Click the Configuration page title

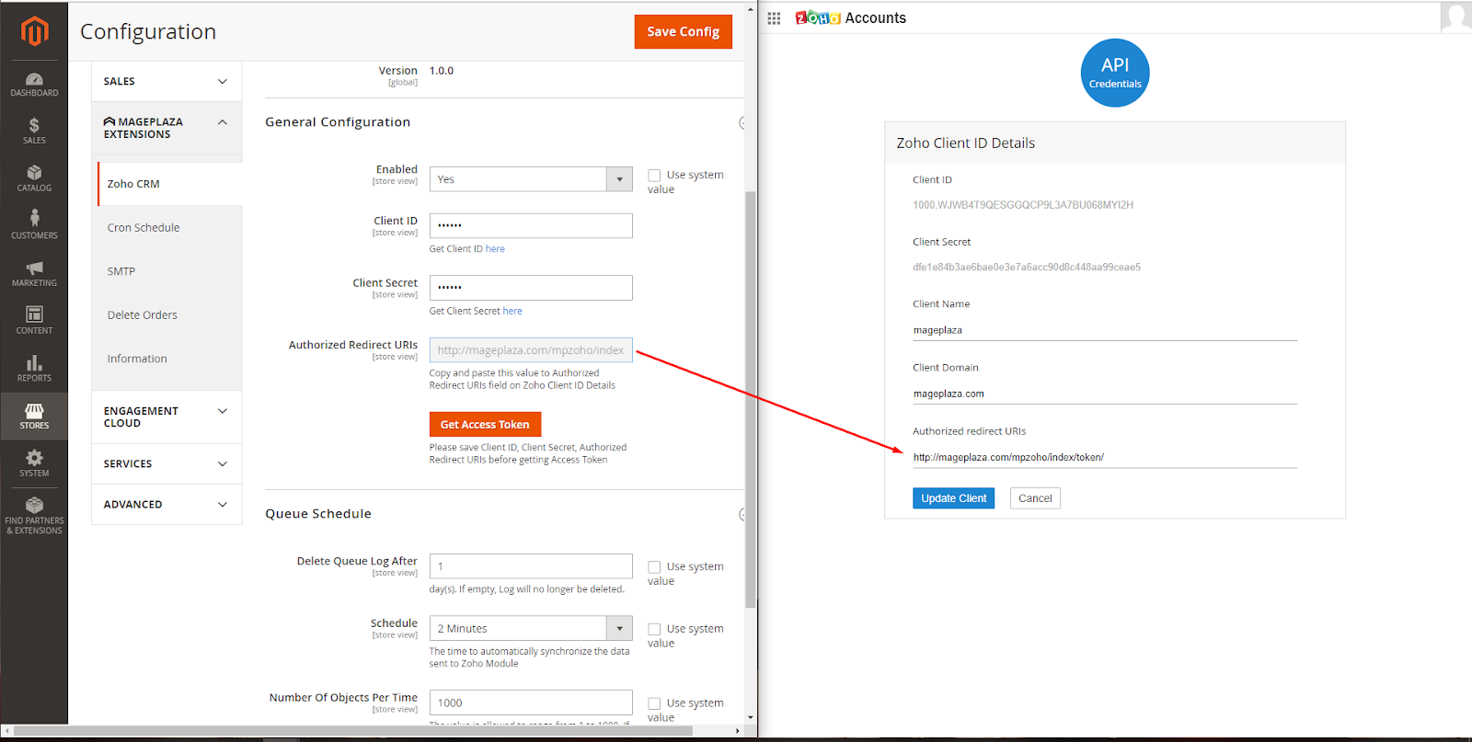coord(148,32)
